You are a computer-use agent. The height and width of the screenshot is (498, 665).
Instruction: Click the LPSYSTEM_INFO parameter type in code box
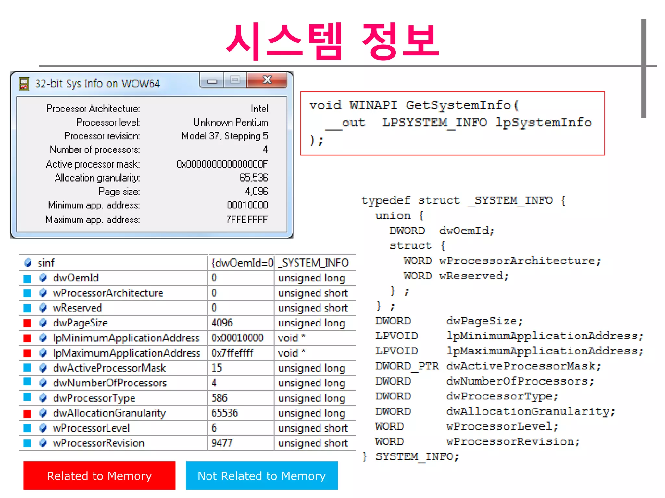coord(434,123)
